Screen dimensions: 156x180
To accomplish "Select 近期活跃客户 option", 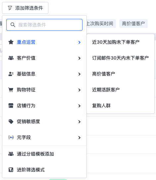I will 106,90.
